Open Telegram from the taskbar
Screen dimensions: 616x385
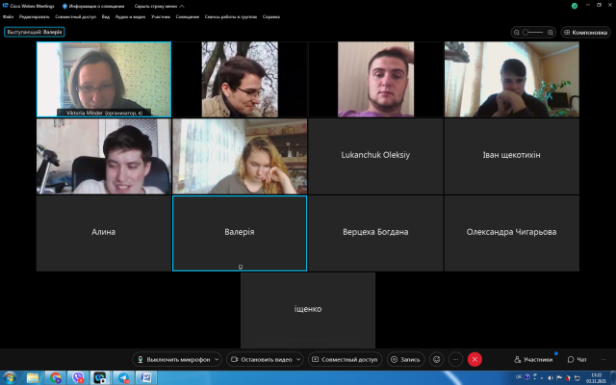point(123,378)
